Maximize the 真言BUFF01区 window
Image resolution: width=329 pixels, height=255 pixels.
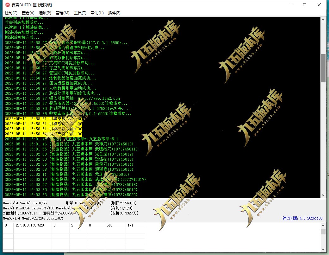tap(305, 5)
